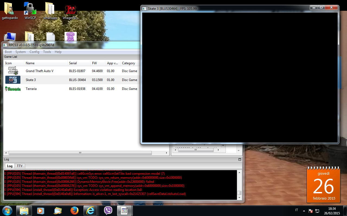Click the IT input language indicator
Viewport: 347px width, 216px height.
pos(297,210)
